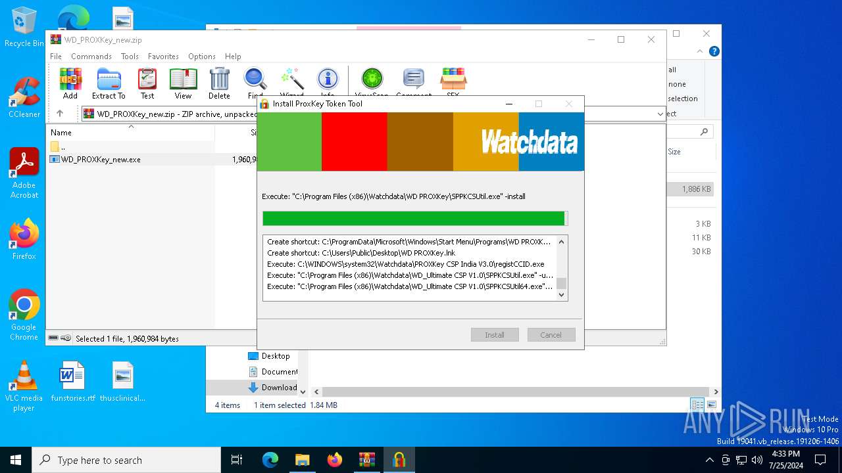Screen dimensions: 842x473
Task: Click the install progress bar
Action: tap(415, 218)
